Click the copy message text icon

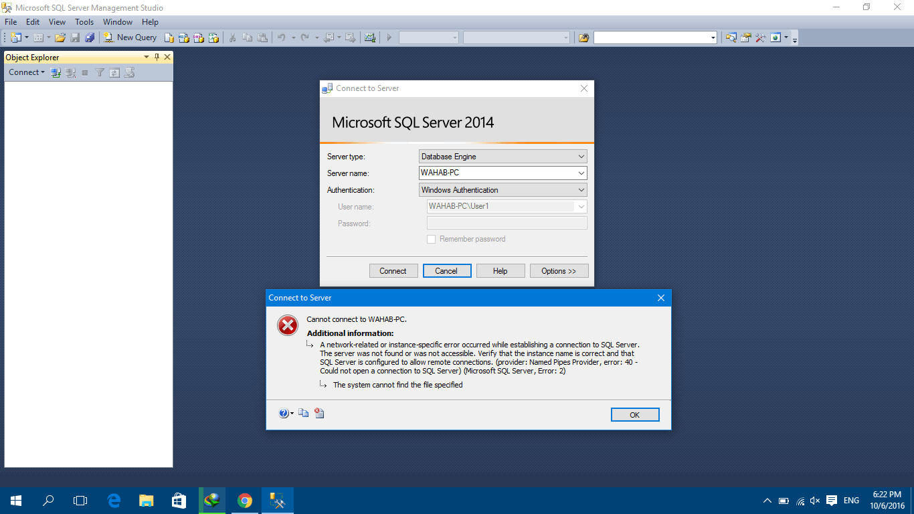304,414
